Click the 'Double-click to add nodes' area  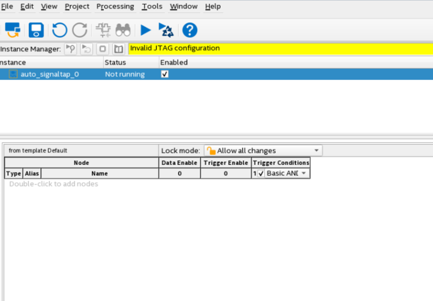[x=53, y=184]
